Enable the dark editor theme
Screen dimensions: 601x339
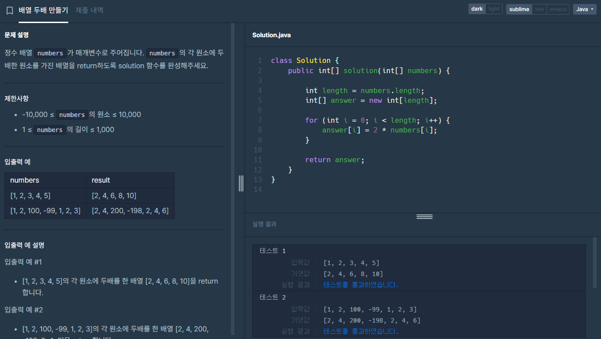476,8
